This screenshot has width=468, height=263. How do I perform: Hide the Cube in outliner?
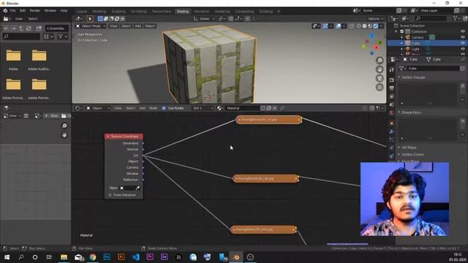click(x=463, y=43)
